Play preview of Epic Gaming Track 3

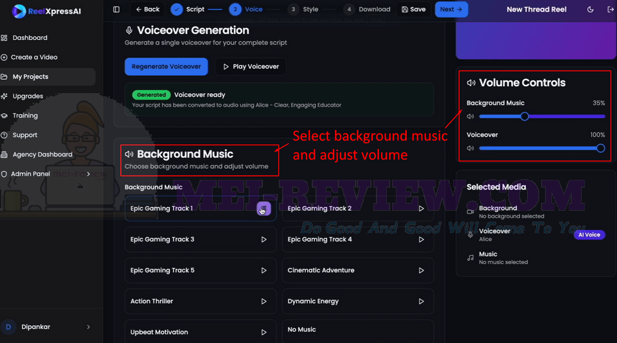pyautogui.click(x=264, y=240)
